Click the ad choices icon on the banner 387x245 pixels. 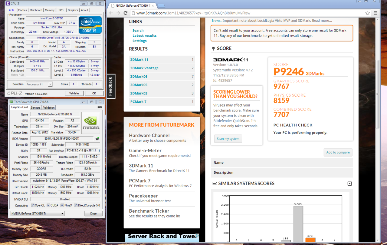tap(197, 236)
